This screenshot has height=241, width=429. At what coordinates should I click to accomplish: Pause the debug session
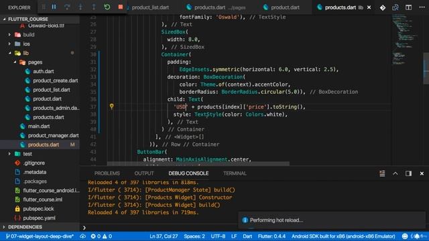[x=54, y=7]
